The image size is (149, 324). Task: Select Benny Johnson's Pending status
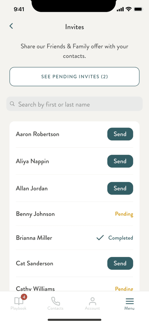pyautogui.click(x=124, y=214)
